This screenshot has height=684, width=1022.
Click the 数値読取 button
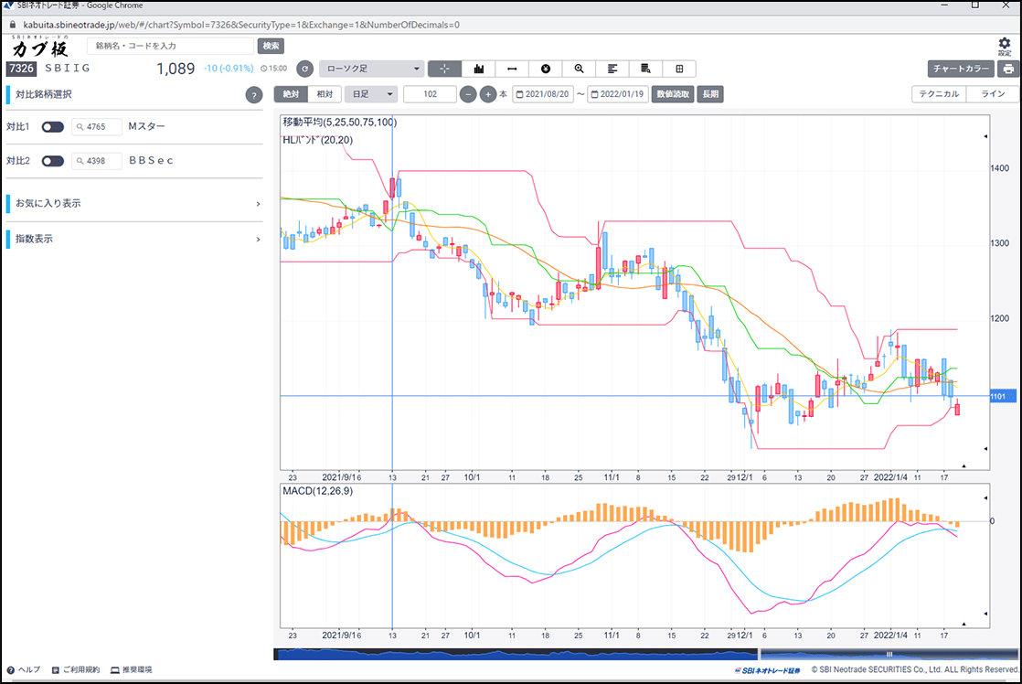(x=673, y=94)
